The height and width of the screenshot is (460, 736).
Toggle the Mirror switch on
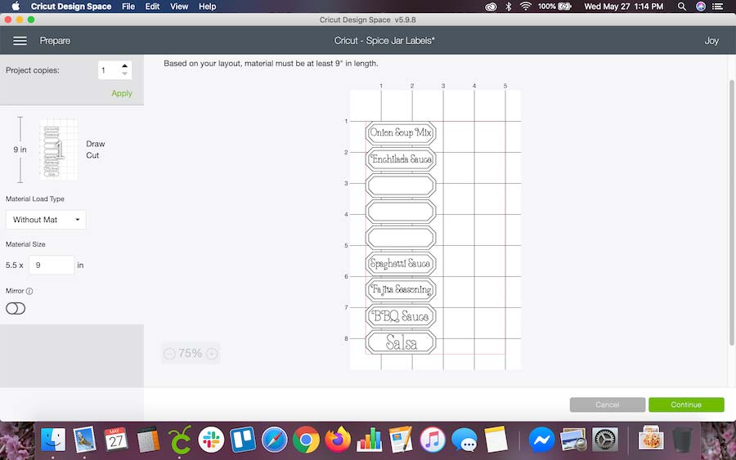click(x=16, y=308)
